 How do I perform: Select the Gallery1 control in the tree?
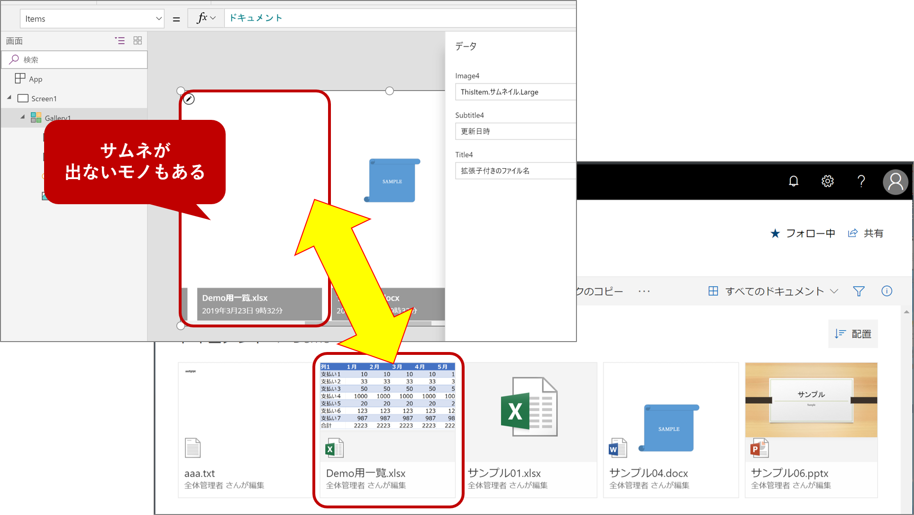58,117
